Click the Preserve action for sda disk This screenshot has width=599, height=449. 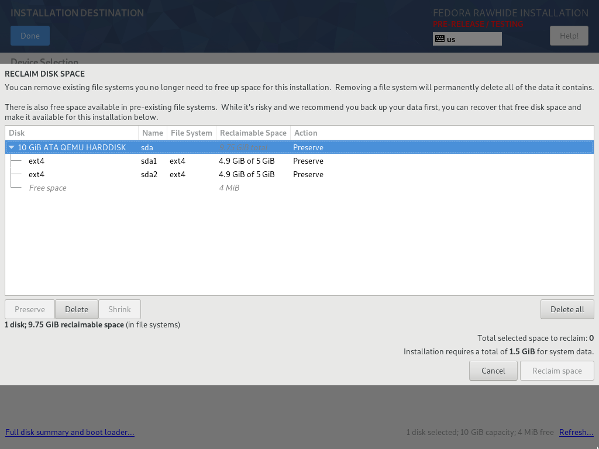tap(308, 147)
